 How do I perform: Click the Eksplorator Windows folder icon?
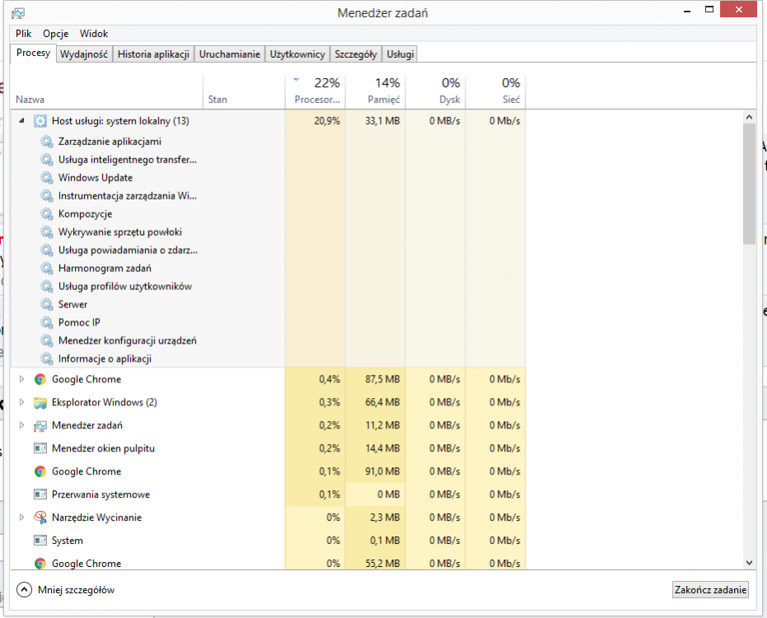[x=40, y=402]
